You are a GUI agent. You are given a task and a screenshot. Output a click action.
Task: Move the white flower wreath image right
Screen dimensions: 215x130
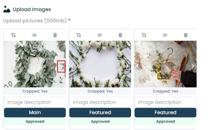pos(127,66)
